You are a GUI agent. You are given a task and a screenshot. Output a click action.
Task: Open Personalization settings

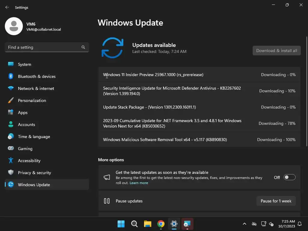47,100
